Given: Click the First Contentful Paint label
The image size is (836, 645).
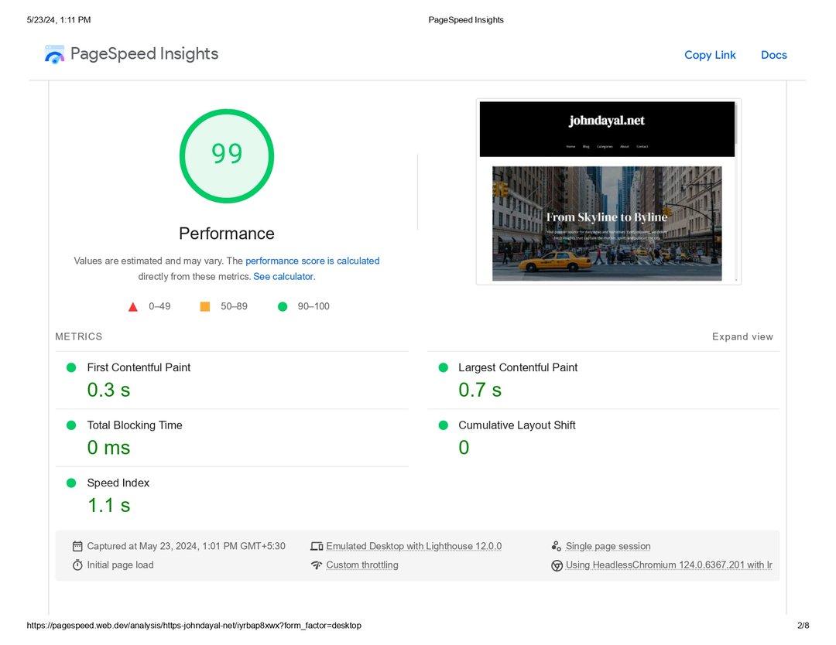Looking at the screenshot, I should [139, 367].
